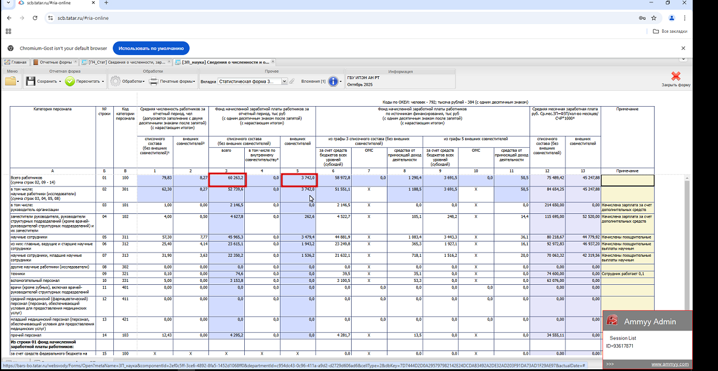Click the red X Закрыть форму icon
Viewport: 718px width, 371px height.
tap(676, 76)
